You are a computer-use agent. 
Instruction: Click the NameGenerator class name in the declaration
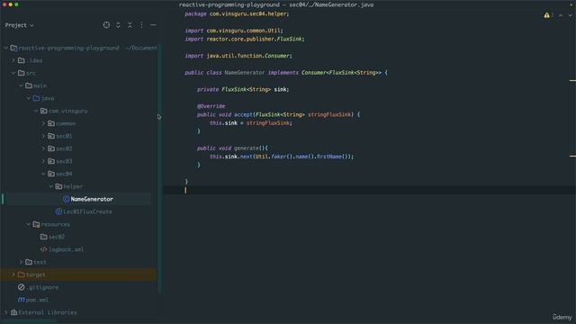(244, 73)
